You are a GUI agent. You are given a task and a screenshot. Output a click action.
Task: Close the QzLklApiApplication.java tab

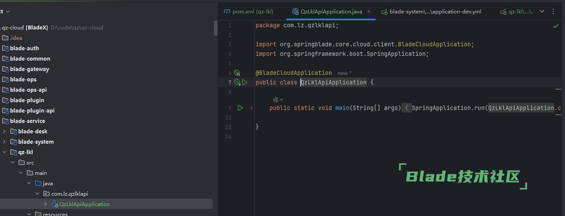pos(369,12)
